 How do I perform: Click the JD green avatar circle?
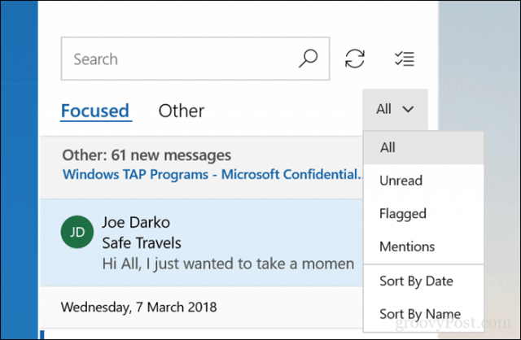(x=77, y=232)
